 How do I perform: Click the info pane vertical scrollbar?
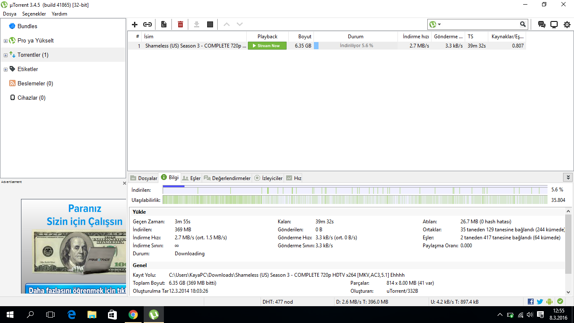pyautogui.click(x=568, y=244)
